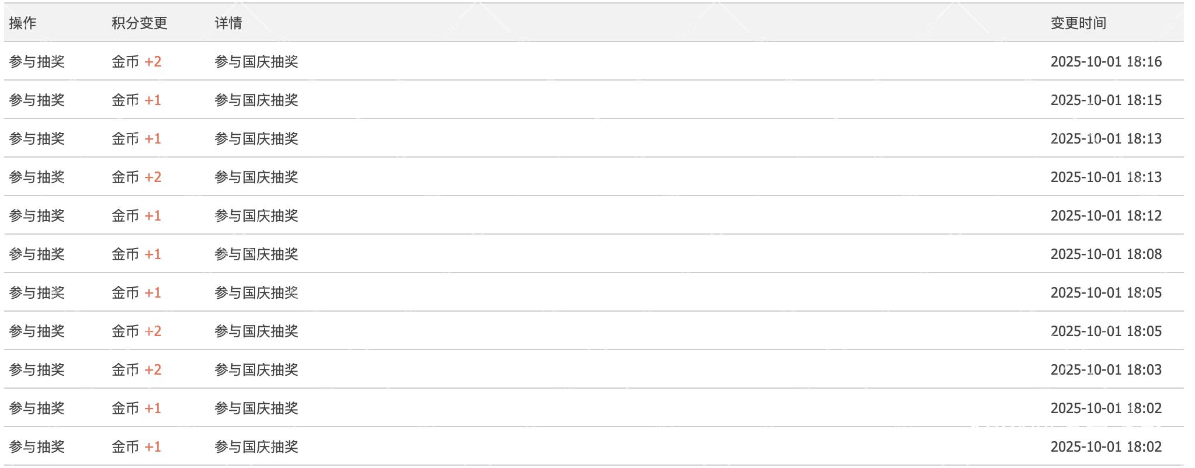Click the 2025-10-01 18:03 timestamp
This screenshot has width=1195, height=468.
tap(1106, 369)
